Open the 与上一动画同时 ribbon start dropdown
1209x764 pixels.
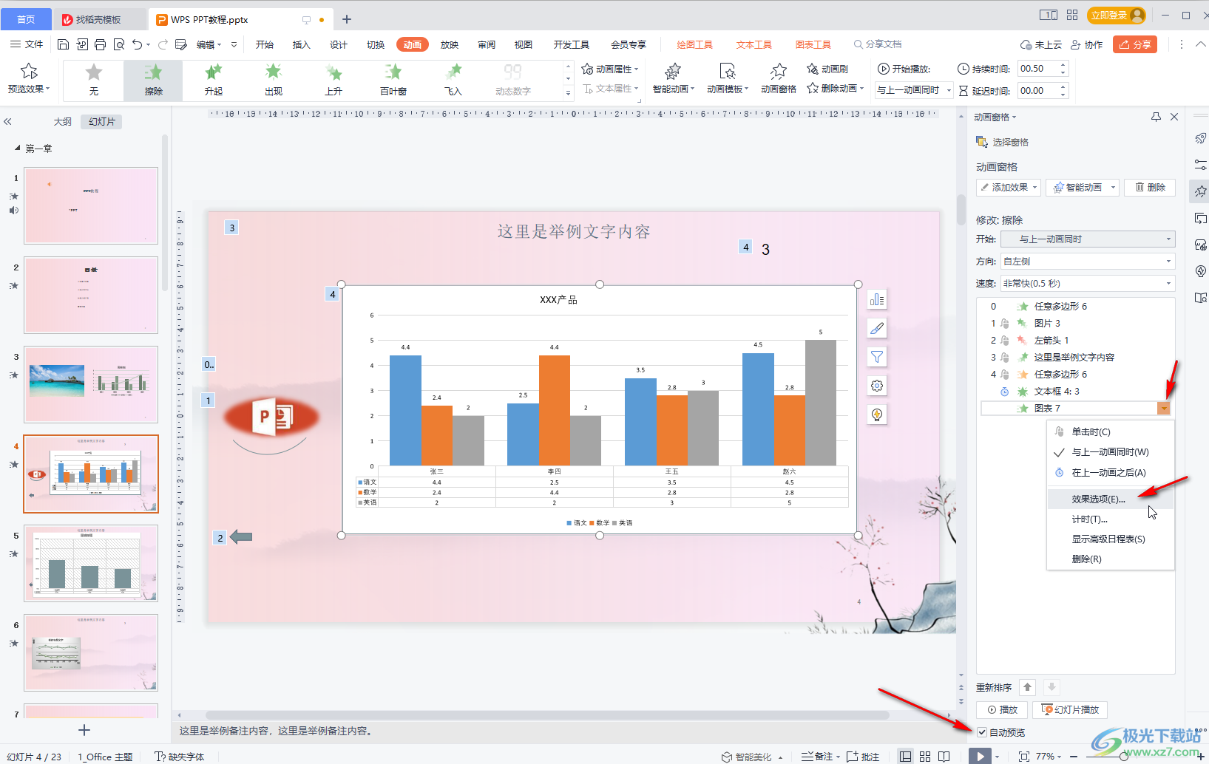tap(913, 90)
